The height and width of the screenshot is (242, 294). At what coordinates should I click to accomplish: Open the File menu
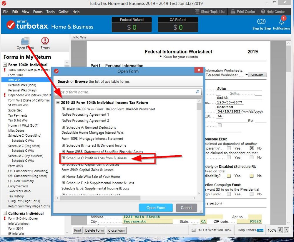point(6,12)
